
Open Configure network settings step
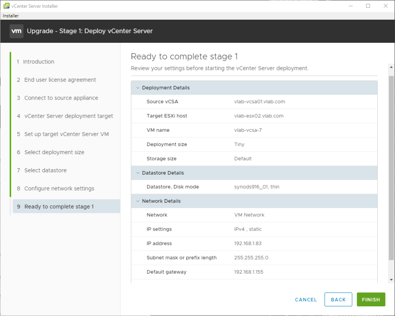coord(56,189)
